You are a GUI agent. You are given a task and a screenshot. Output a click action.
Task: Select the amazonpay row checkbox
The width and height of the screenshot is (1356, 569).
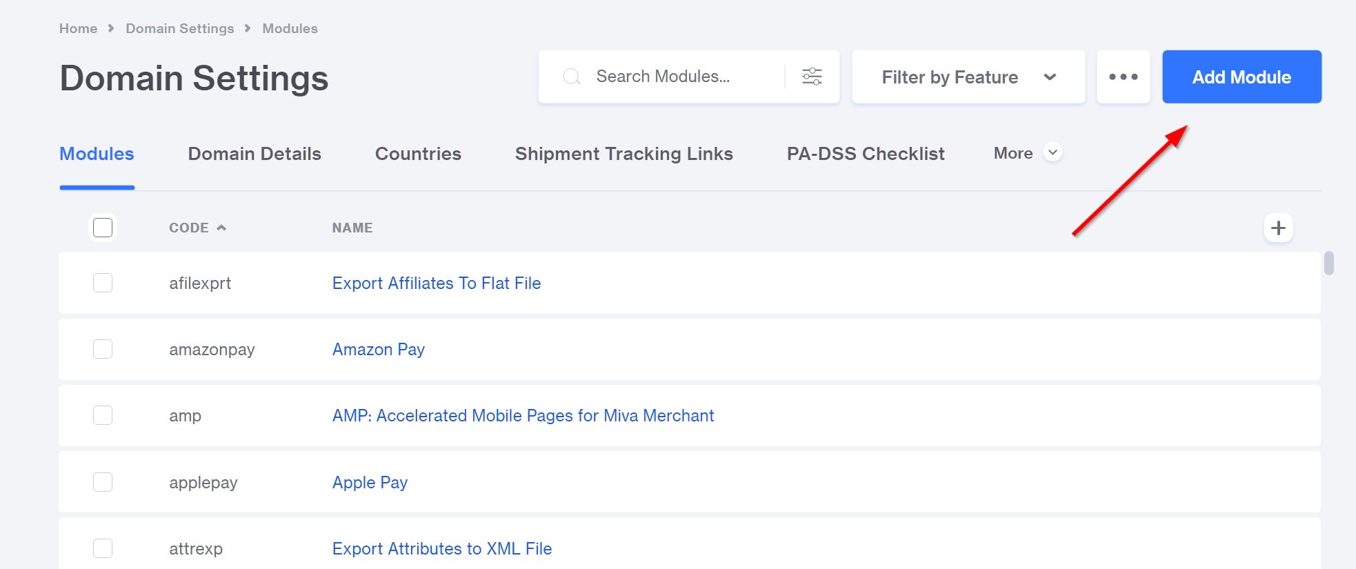(103, 349)
